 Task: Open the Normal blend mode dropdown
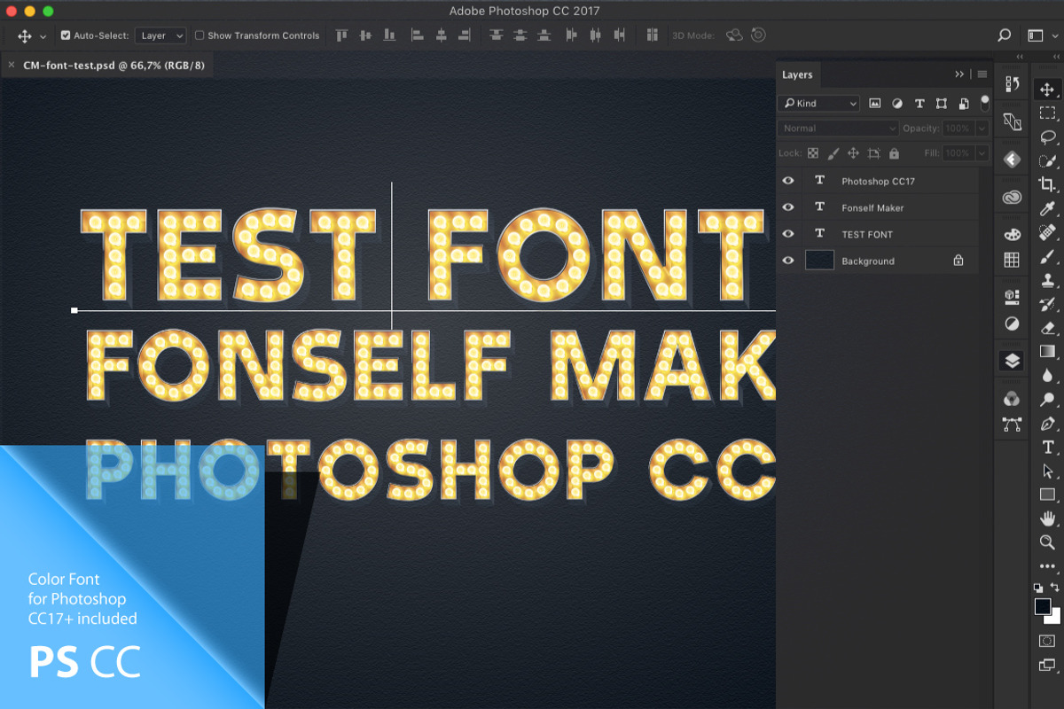click(x=839, y=129)
